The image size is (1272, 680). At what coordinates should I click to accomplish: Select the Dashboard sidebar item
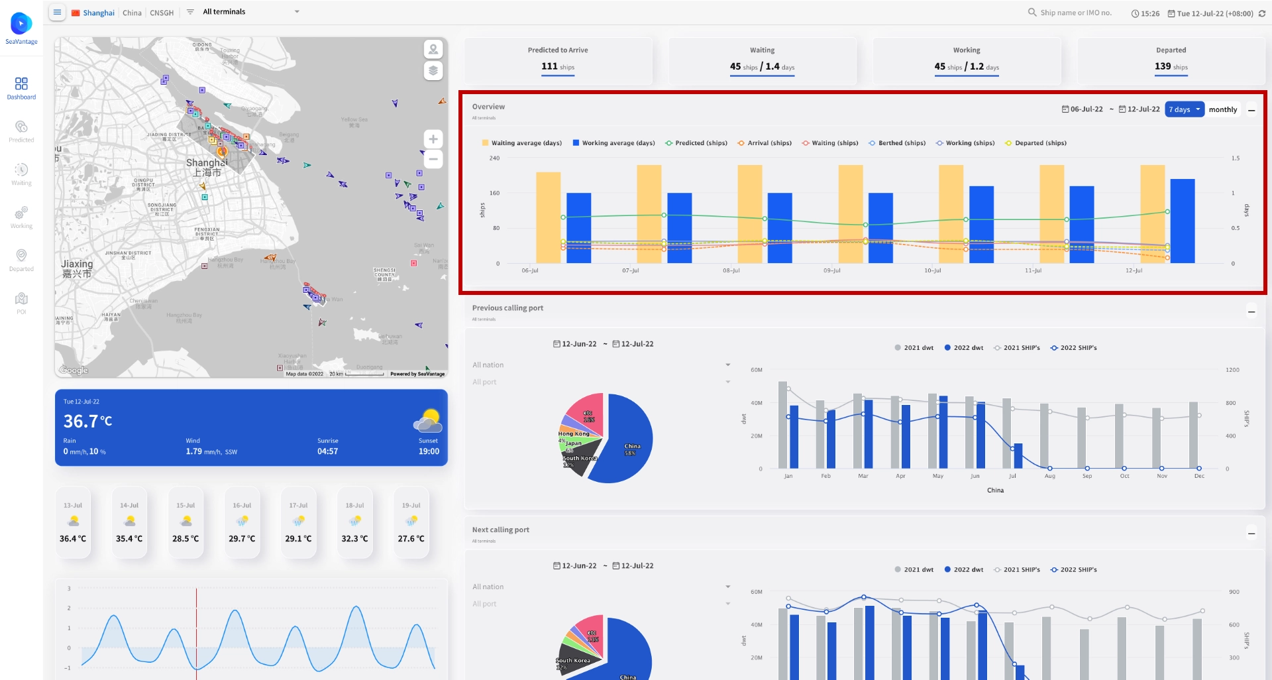[x=21, y=87]
